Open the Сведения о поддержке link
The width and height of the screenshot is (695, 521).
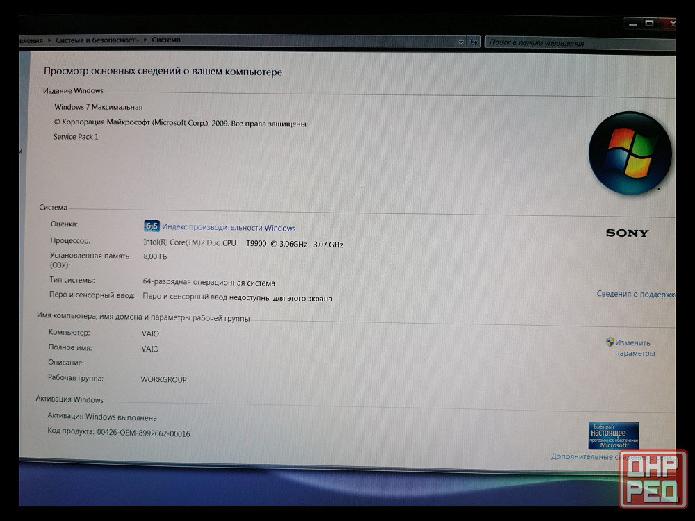point(635,294)
